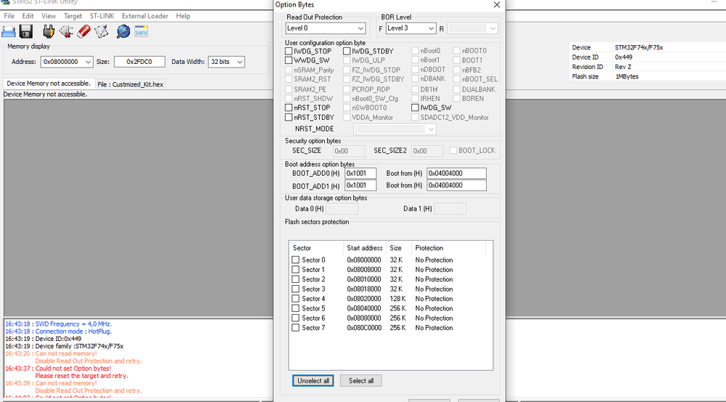Screen dimensions: 726x402
Task: Connect to target using plug icon
Action: tap(48, 31)
